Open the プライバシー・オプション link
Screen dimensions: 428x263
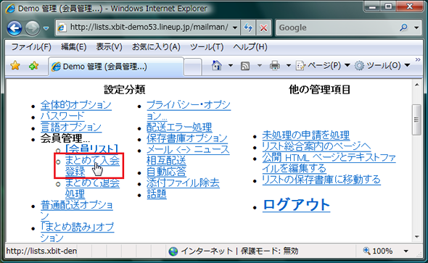tap(189, 110)
